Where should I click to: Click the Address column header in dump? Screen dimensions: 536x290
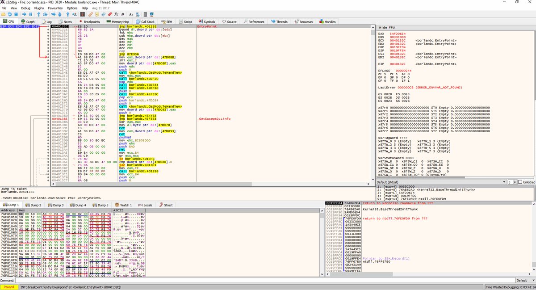[x=8, y=210]
